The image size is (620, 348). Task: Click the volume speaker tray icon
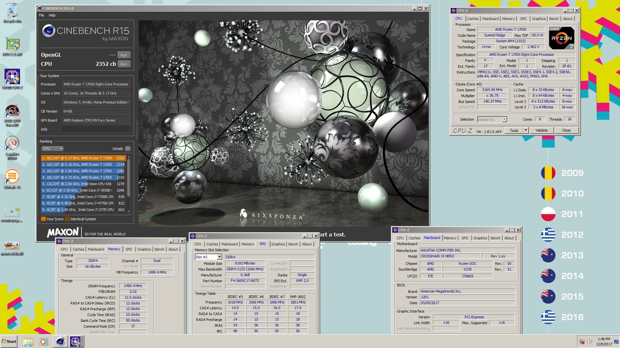(590, 342)
